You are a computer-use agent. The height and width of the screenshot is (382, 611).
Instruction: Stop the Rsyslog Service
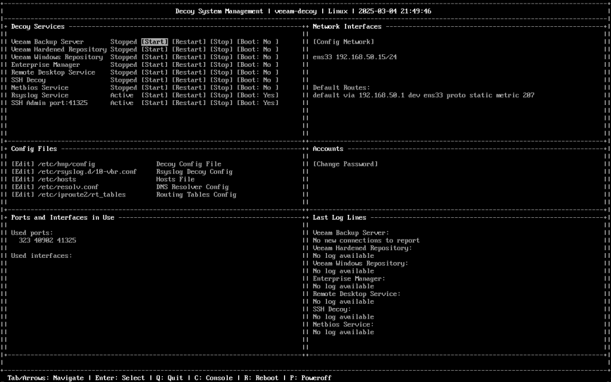pyautogui.click(x=221, y=95)
